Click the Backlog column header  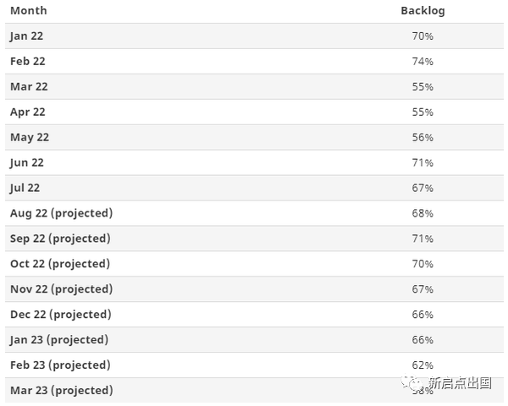point(422,11)
